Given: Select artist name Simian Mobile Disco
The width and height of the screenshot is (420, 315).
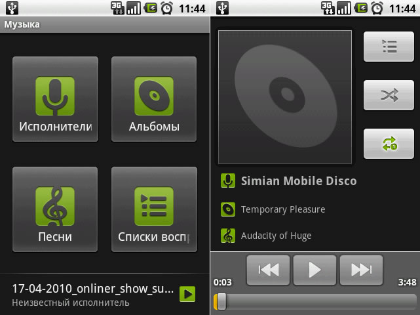Looking at the screenshot, I should click(x=299, y=181).
